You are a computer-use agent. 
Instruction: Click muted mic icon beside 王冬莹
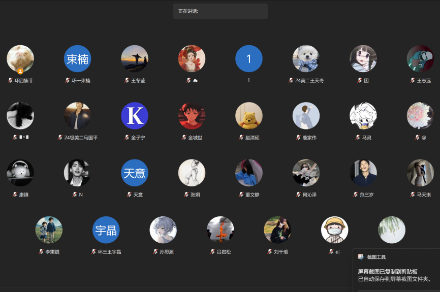(127, 81)
